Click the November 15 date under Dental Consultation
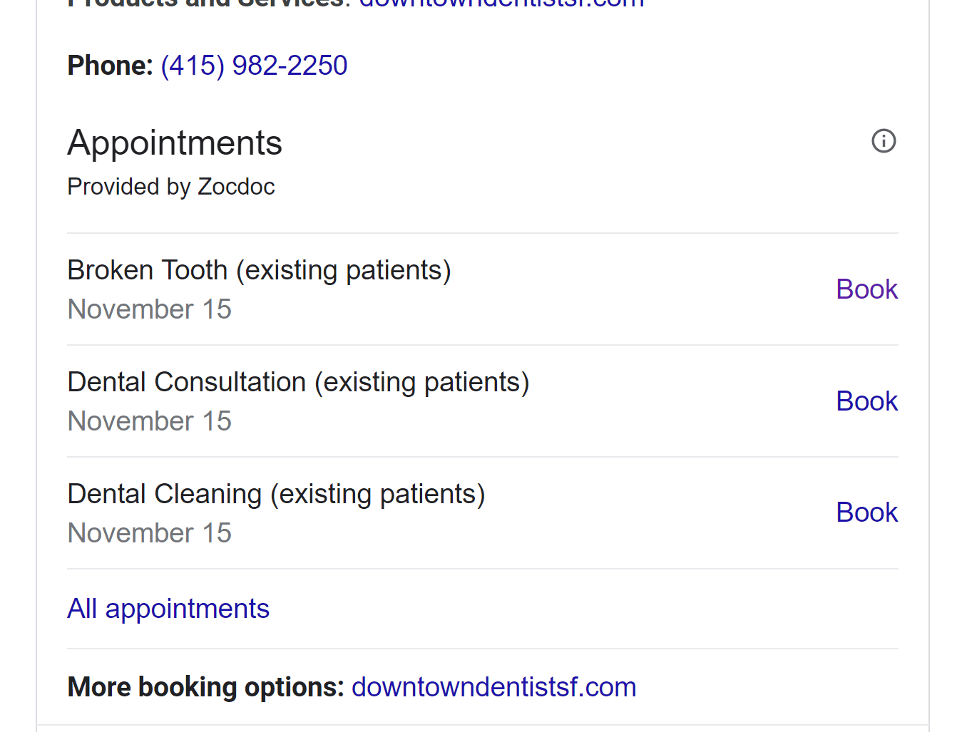This screenshot has height=732, width=962. point(150,421)
